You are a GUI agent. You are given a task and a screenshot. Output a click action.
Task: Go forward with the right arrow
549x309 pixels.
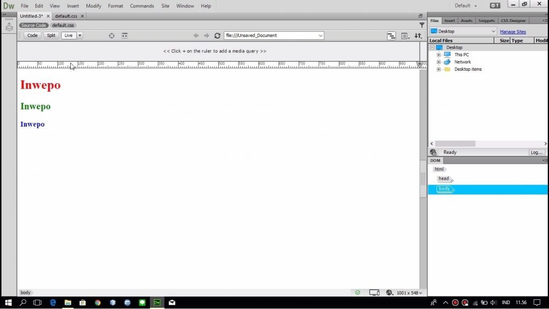206,36
